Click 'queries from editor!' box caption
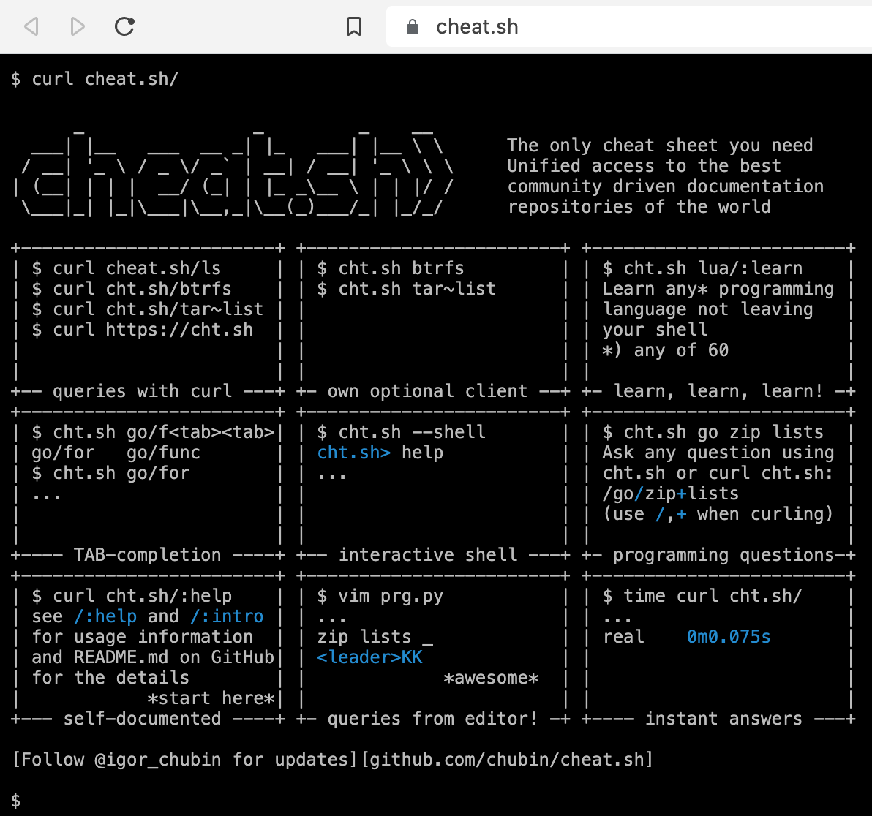Image resolution: width=872 pixels, height=816 pixels. pos(432,719)
